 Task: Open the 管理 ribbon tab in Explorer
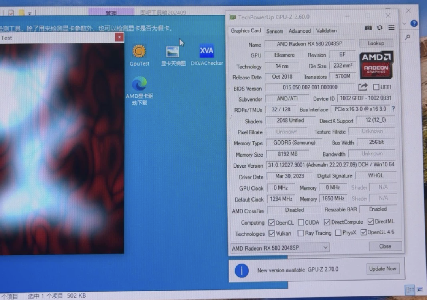(111, 13)
